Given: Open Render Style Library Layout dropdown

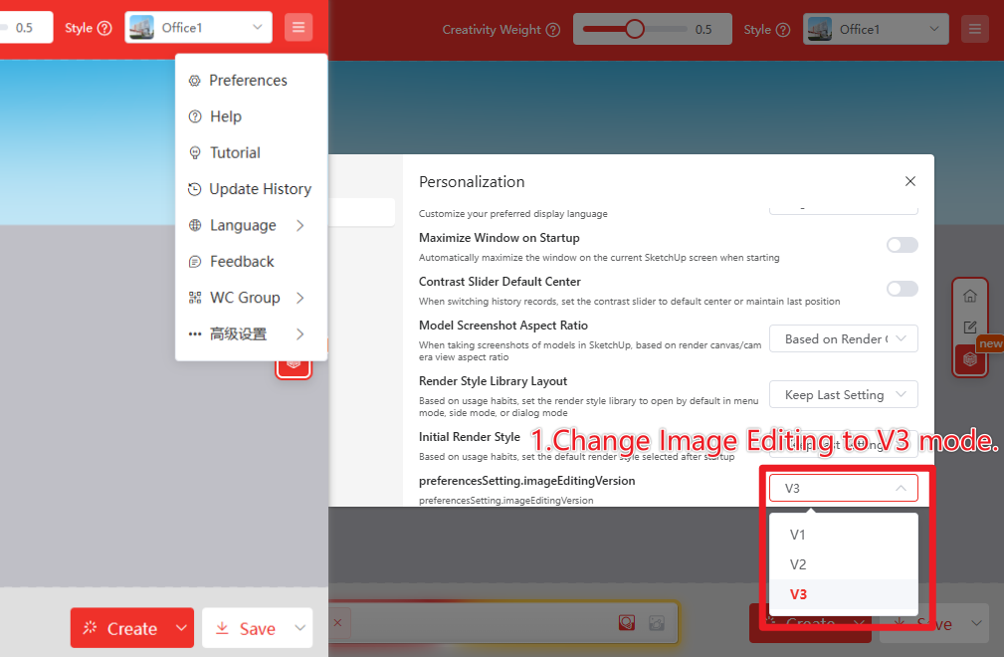Looking at the screenshot, I should (x=843, y=394).
